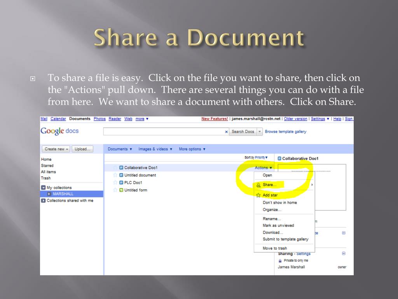The width and height of the screenshot is (398, 299).
Task: Open Images & videos filter dropdown
Action: (x=155, y=149)
